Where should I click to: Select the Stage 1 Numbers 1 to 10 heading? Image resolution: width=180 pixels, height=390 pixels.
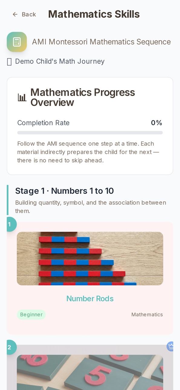(x=64, y=191)
